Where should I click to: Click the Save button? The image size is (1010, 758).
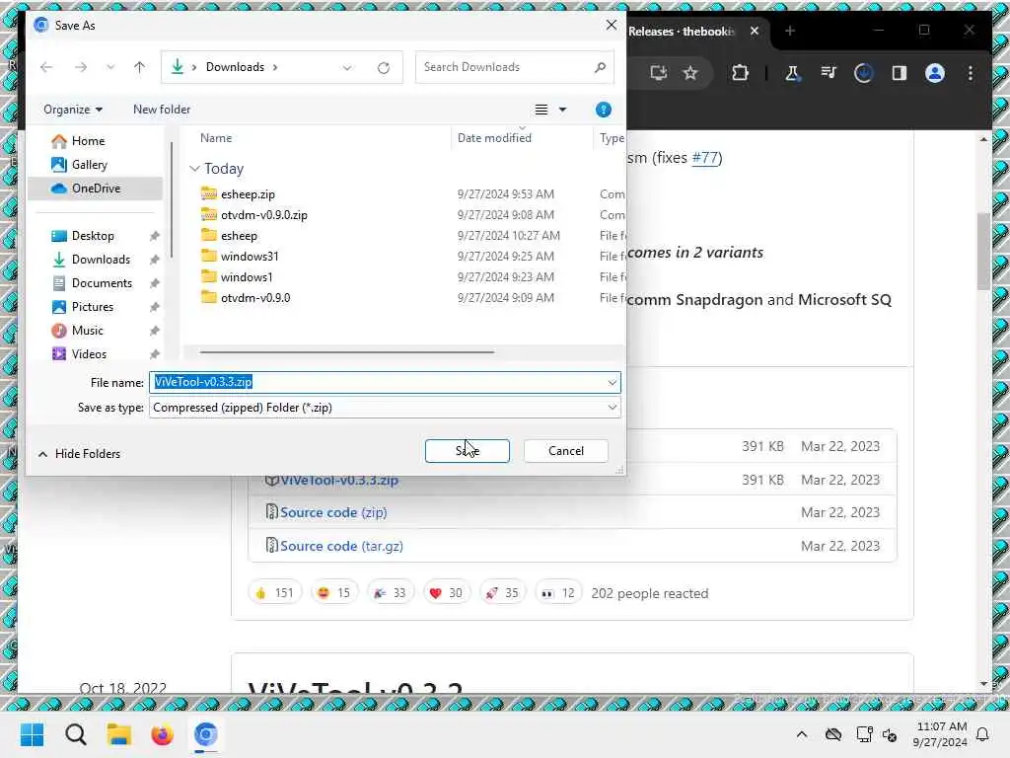click(467, 451)
